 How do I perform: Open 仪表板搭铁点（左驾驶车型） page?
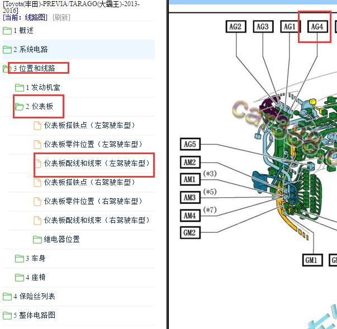(x=90, y=126)
